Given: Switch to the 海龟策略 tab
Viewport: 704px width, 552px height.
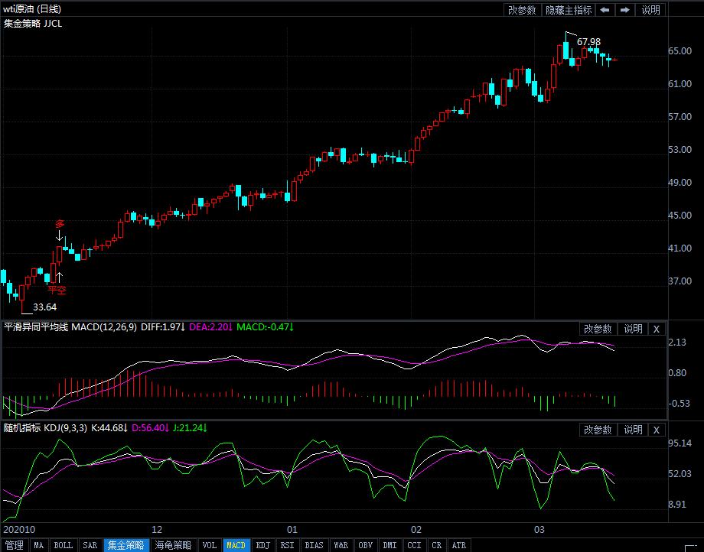Looking at the screenshot, I should [x=174, y=545].
